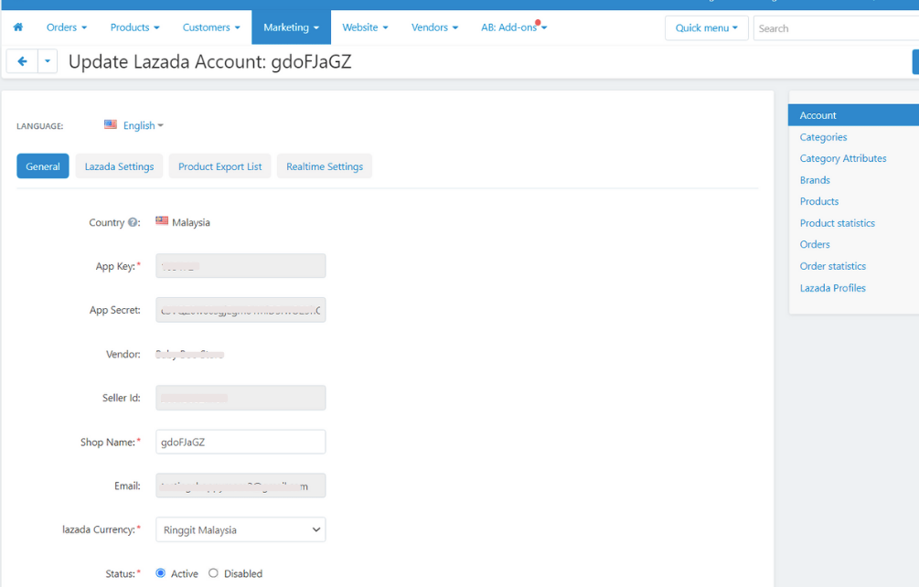Open the Marketing menu
Viewport: 919px width, 587px height.
(x=292, y=27)
